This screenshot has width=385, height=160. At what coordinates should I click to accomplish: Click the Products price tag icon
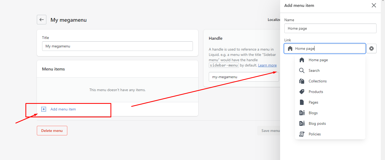[302, 92]
